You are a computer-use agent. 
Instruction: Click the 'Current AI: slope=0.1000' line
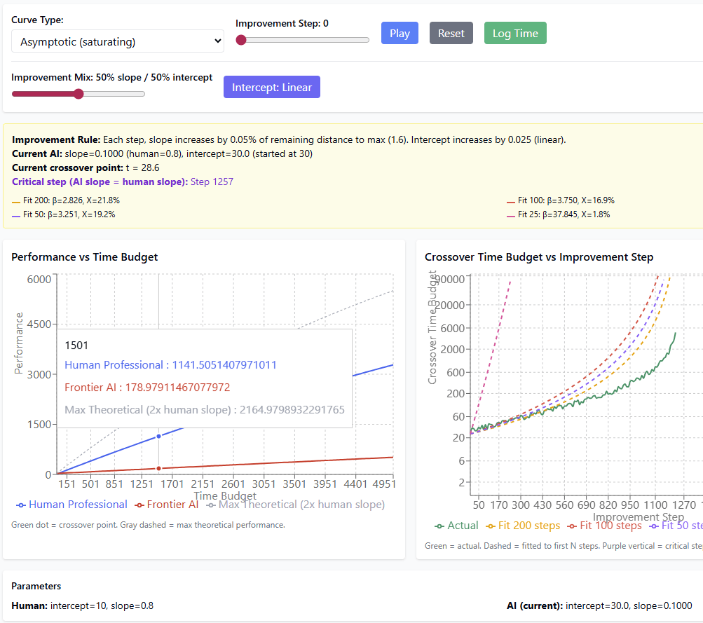(x=163, y=153)
